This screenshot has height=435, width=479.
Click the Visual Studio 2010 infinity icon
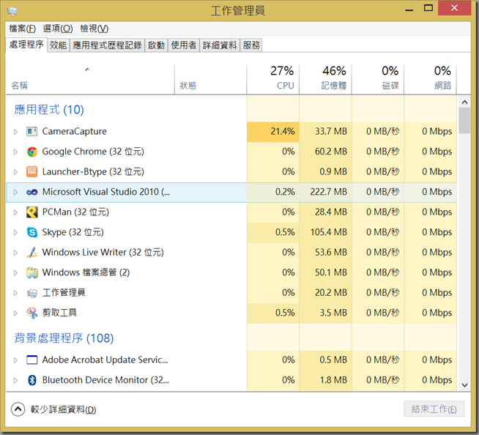click(x=31, y=192)
